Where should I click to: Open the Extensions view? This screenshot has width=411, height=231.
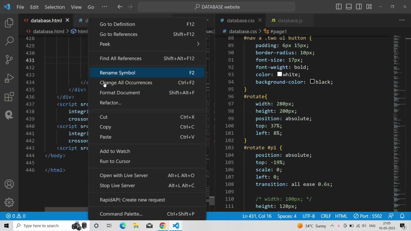9,97
